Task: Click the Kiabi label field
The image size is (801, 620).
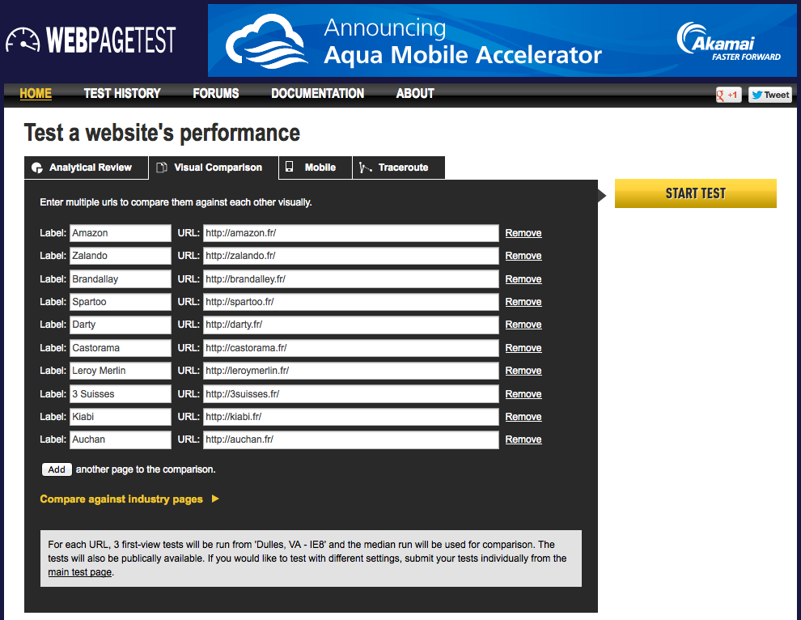Action: click(x=121, y=417)
